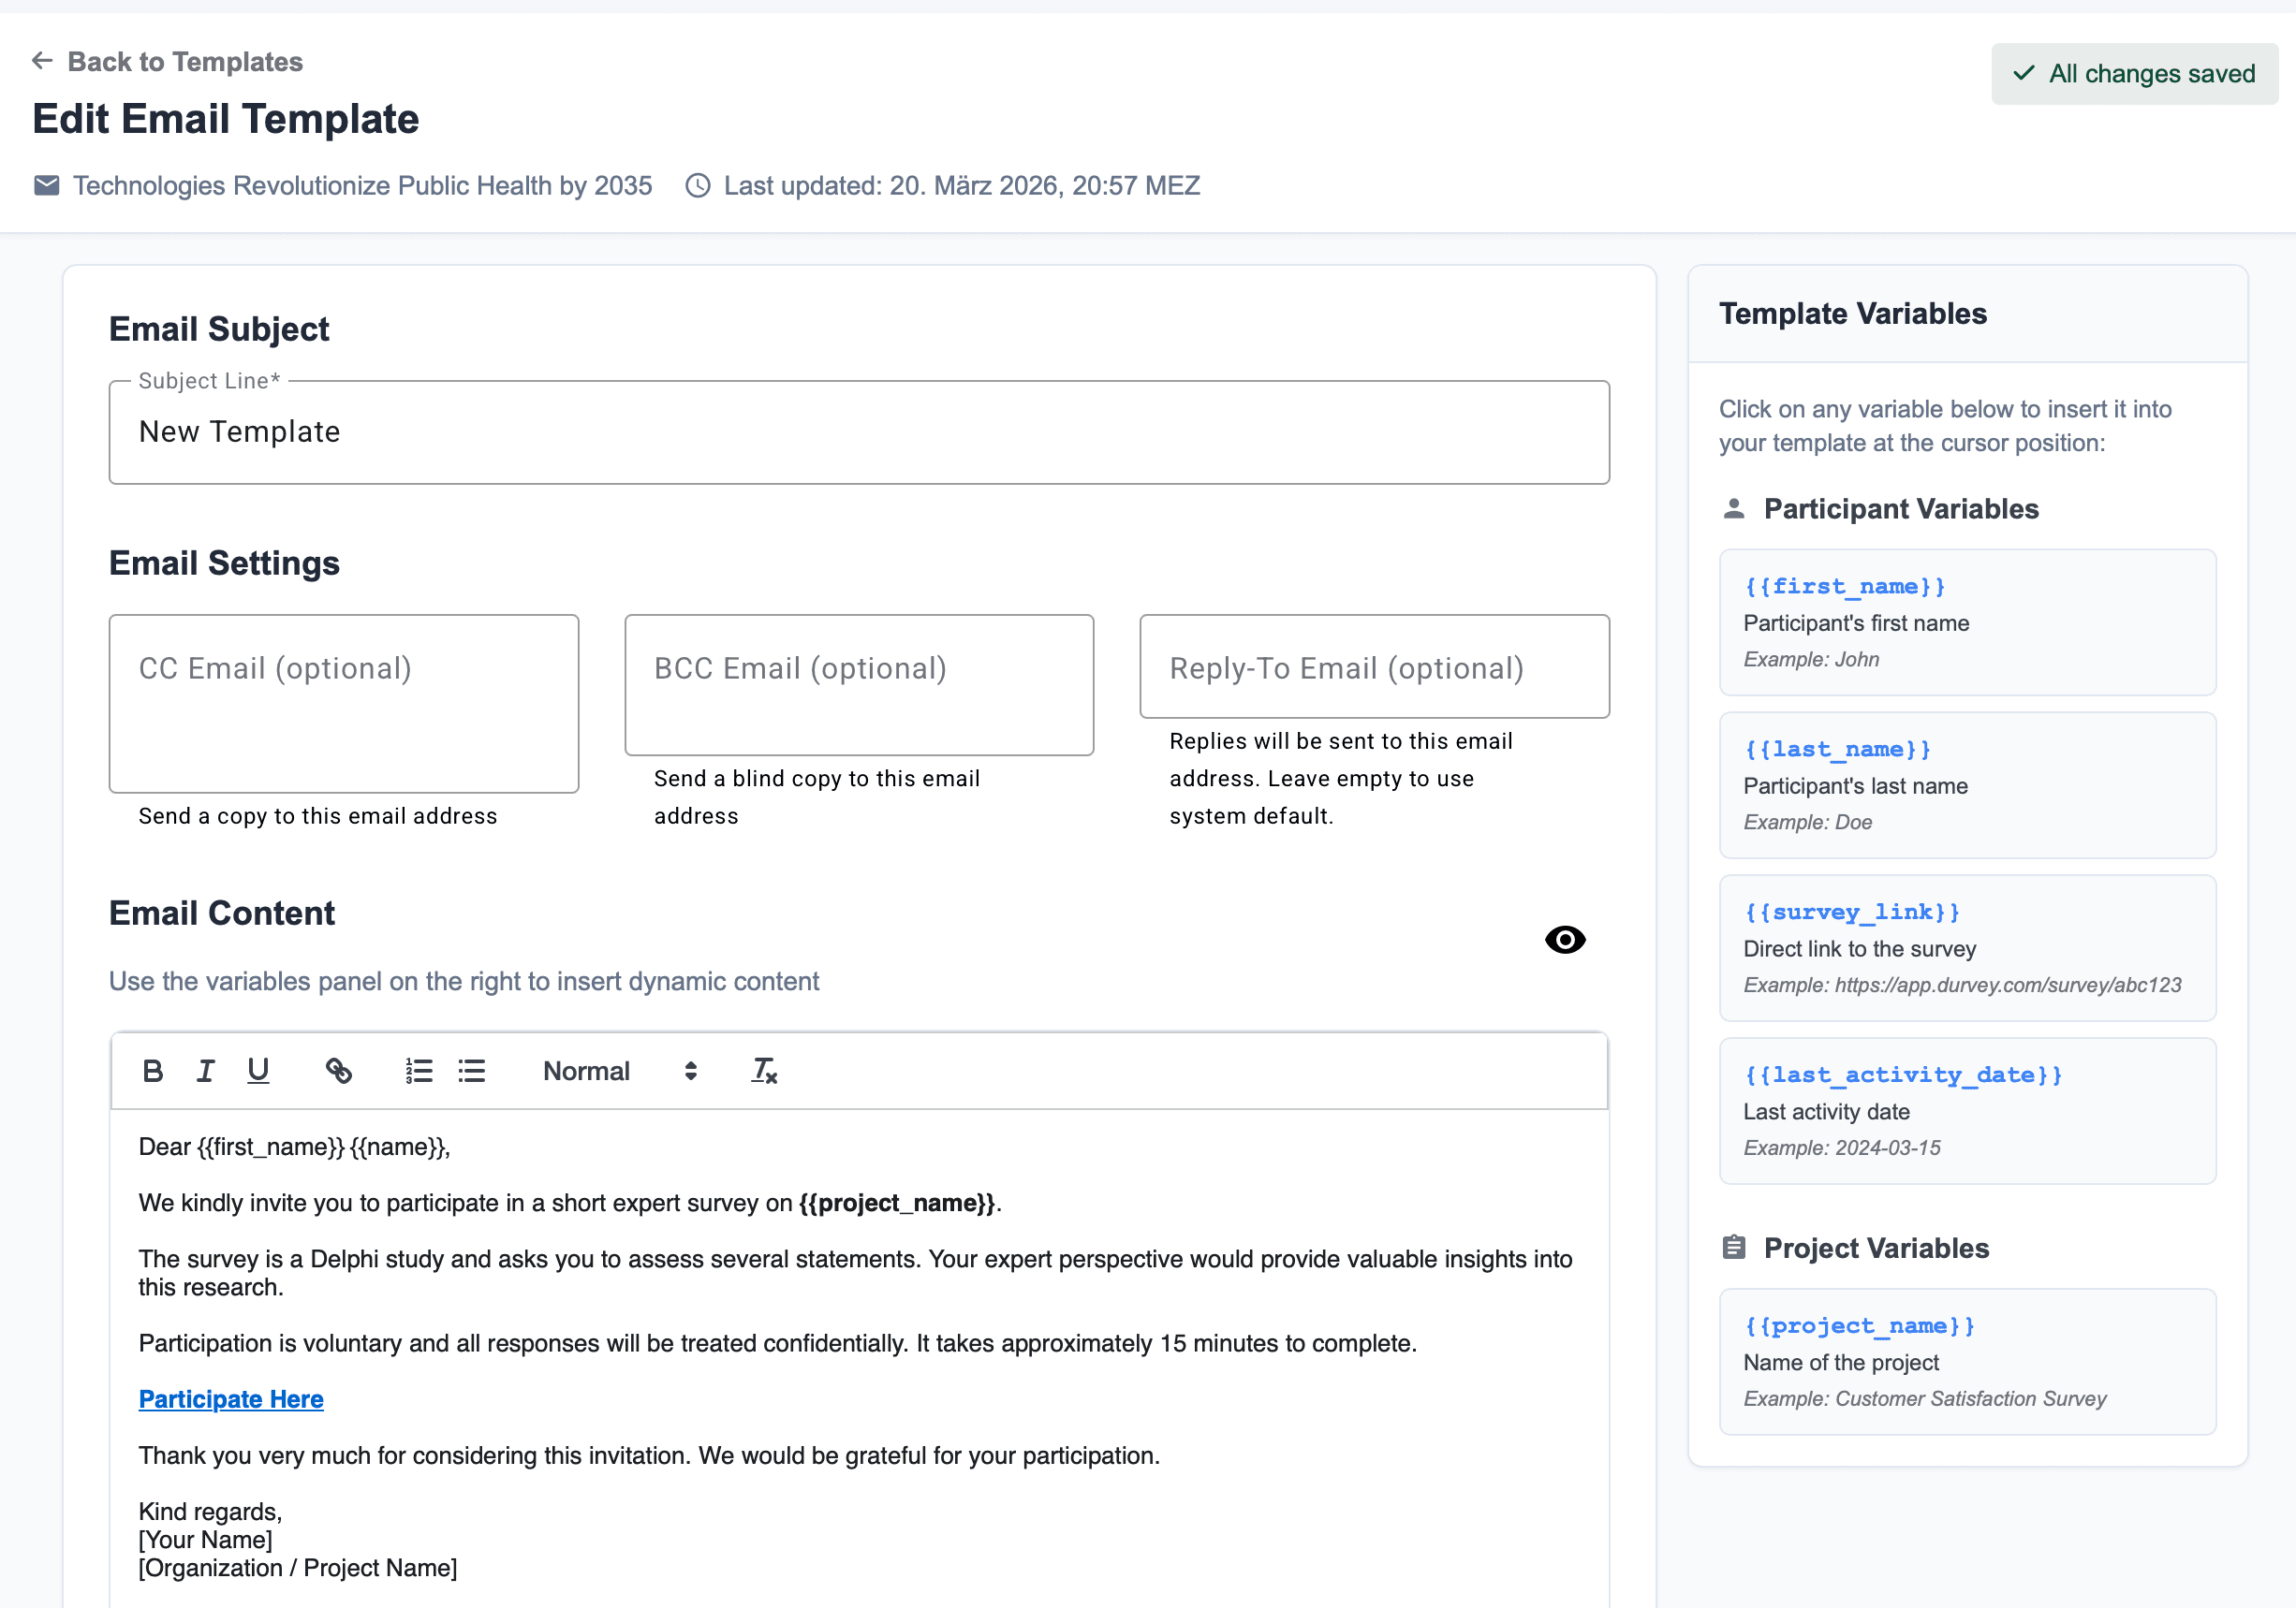
Task: Click the 'Example: Doe' text
Action: coord(1807,823)
